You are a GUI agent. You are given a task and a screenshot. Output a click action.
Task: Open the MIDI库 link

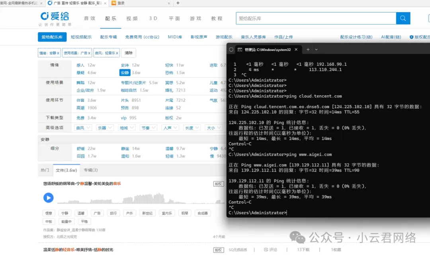pyautogui.click(x=175, y=37)
